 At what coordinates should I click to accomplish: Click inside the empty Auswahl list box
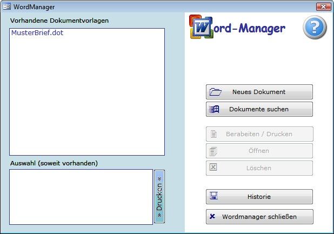[x=81, y=197]
